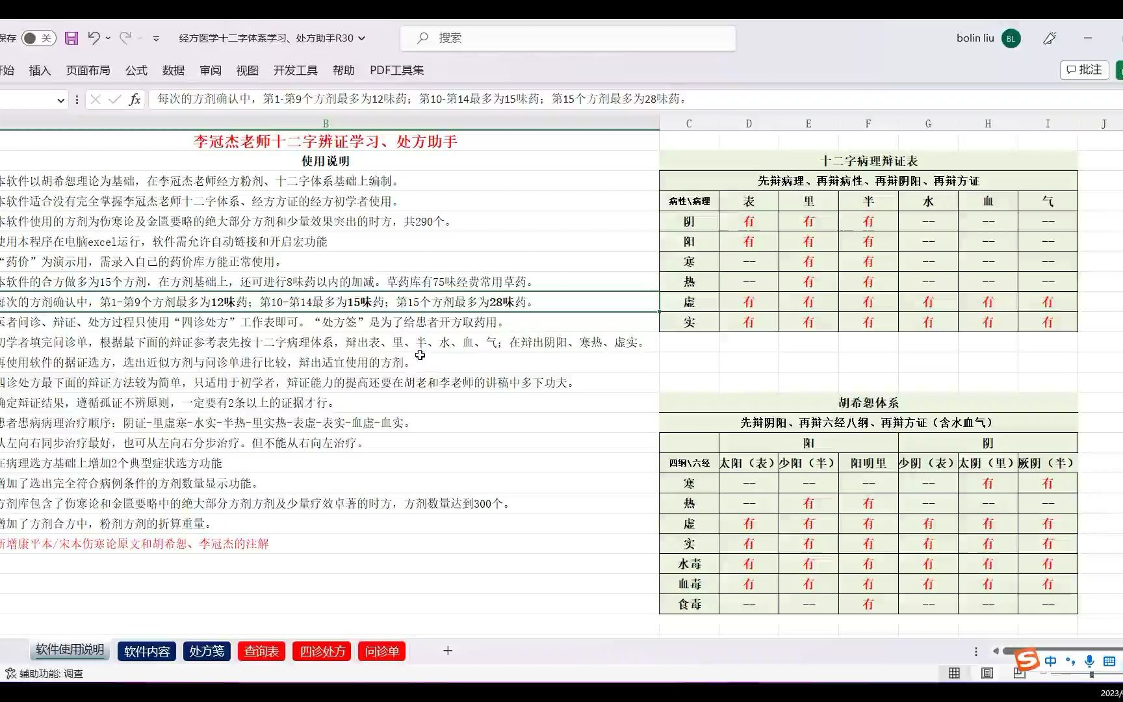Viewport: 1123px width, 702px height.
Task: Open the 数据 ribbon tab
Action: tap(174, 70)
